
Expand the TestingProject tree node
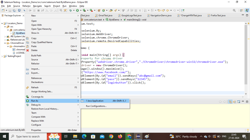(x=2, y=56)
